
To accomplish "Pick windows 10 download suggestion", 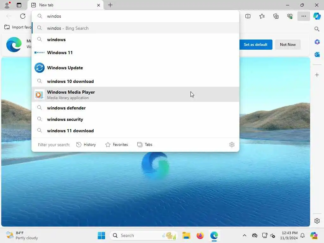I will [x=135, y=81].
